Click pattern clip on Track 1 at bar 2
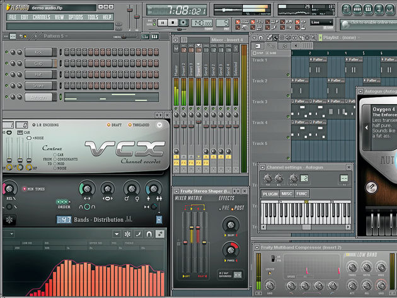Image resolution: width=397 pixels, height=298 pixels. [318, 67]
